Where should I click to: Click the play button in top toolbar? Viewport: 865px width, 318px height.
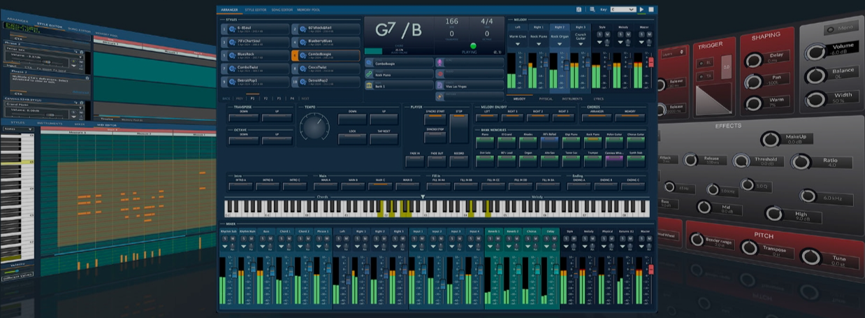point(641,10)
